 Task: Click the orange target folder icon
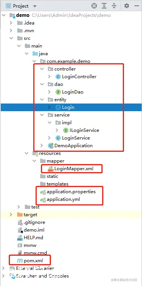pos(20,215)
